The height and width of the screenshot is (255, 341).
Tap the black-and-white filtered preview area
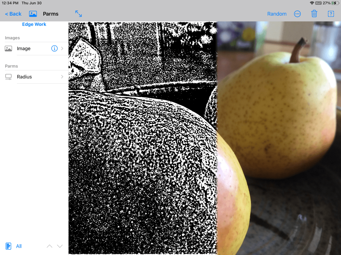[x=143, y=149]
